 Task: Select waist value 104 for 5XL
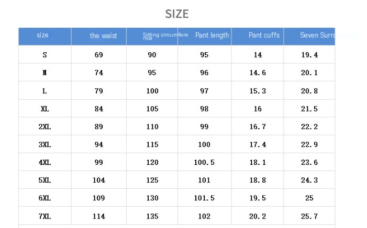(x=99, y=181)
